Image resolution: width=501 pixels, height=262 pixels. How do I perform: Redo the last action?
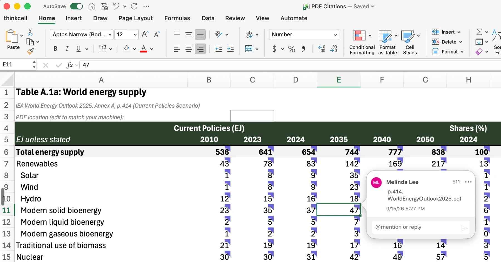(134, 6)
